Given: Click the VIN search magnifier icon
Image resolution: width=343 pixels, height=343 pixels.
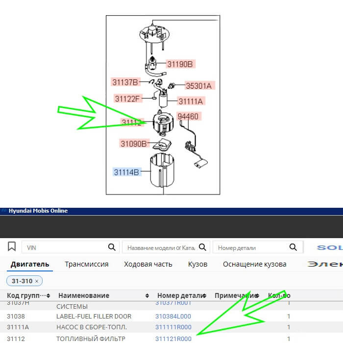Looking at the screenshot, I should [x=112, y=247].
